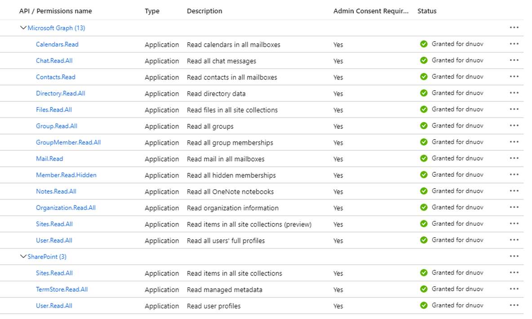Click green granted checkmark for Mail.Read
This screenshot has width=532, height=319.
click(424, 158)
